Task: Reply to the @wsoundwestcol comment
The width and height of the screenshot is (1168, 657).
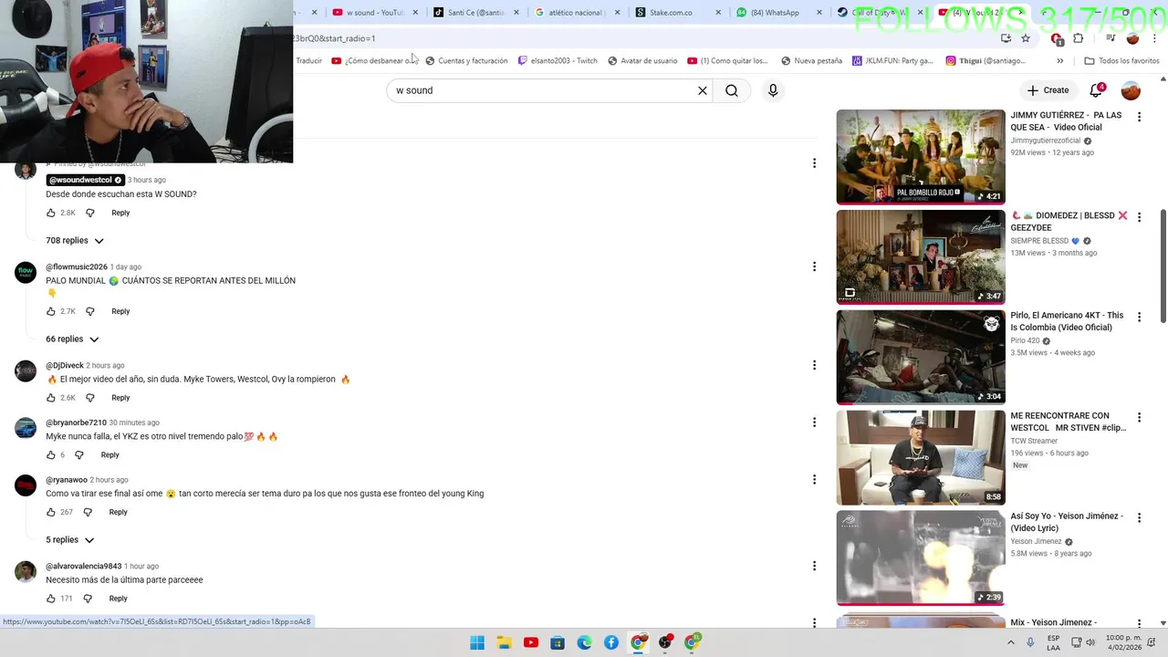Action: pos(120,213)
